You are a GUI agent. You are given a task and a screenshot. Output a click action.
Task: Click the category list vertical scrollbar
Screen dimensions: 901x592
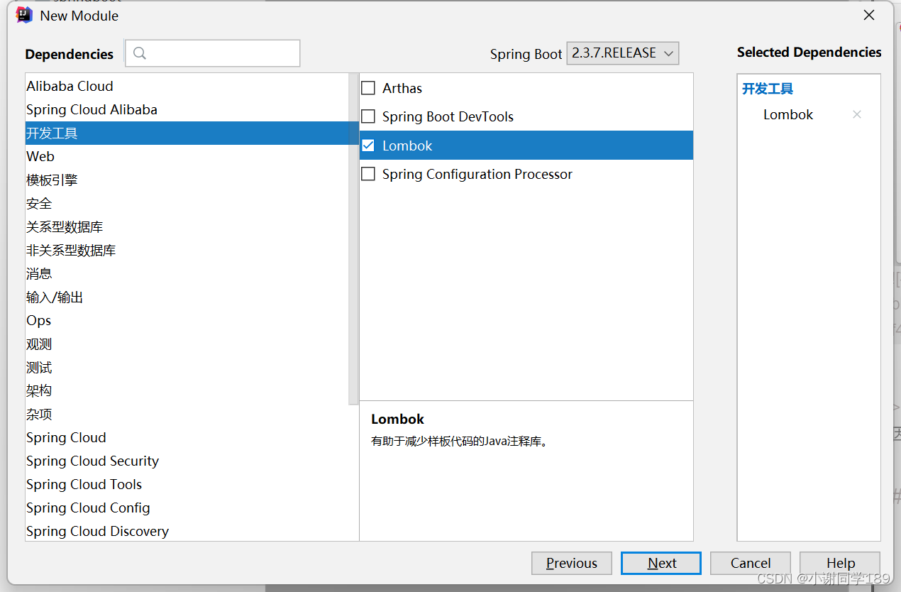[353, 239]
